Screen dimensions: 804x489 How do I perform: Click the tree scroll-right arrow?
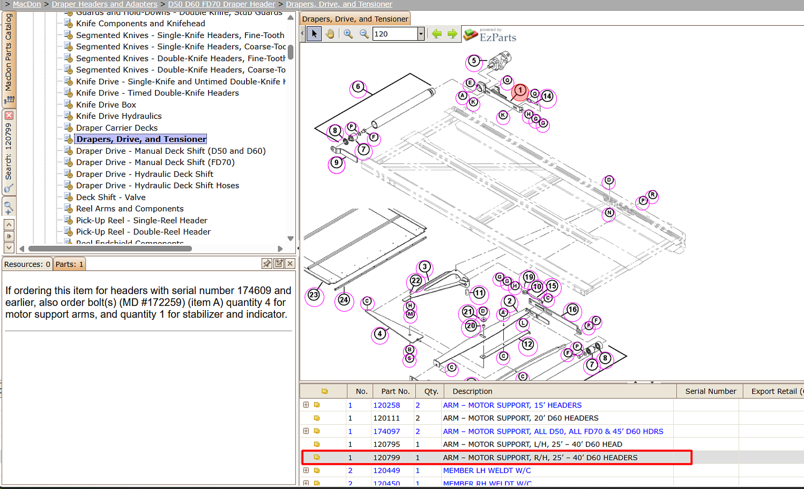click(x=280, y=249)
